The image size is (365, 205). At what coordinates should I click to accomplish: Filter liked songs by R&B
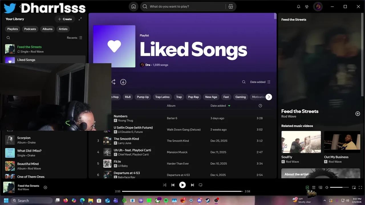pyautogui.click(x=128, y=97)
